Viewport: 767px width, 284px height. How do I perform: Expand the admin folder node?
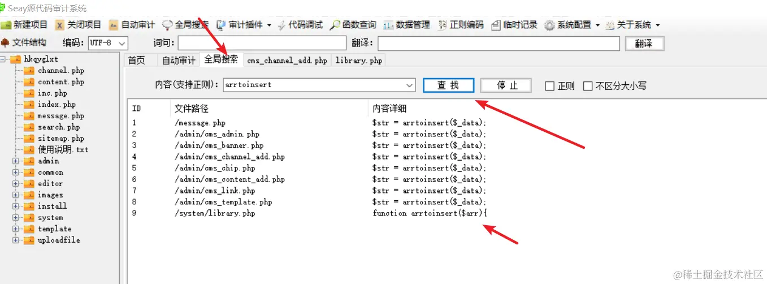click(x=15, y=161)
